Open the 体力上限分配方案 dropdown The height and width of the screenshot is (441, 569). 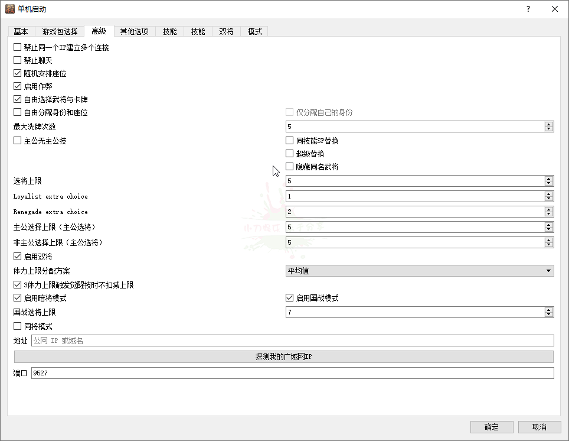(419, 271)
